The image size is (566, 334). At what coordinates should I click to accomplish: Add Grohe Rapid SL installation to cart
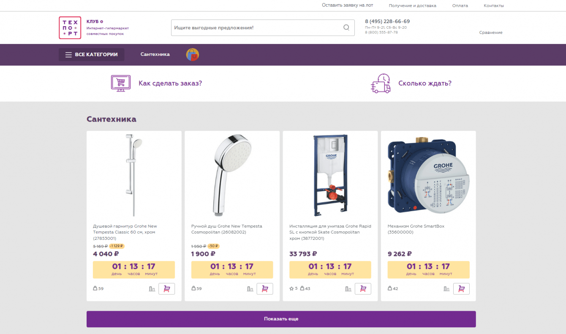click(x=363, y=289)
